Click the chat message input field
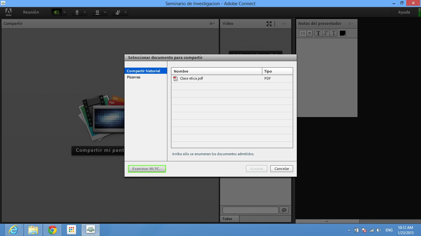 click(x=250, y=210)
